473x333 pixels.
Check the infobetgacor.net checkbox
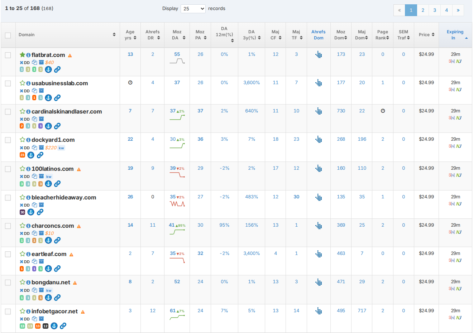[8, 312]
